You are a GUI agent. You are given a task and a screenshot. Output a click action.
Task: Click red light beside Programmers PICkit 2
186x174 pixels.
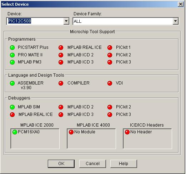(x=110, y=55)
